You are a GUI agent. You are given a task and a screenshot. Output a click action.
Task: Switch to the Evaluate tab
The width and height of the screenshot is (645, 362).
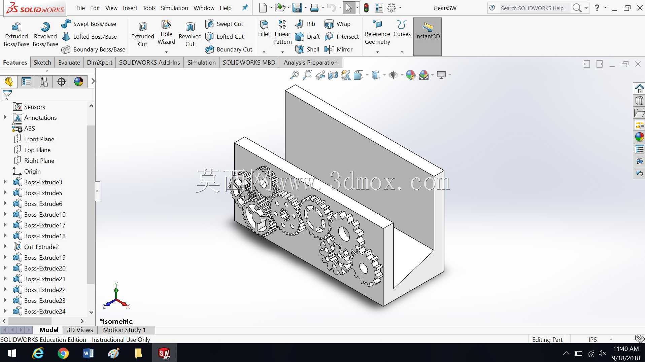point(69,63)
